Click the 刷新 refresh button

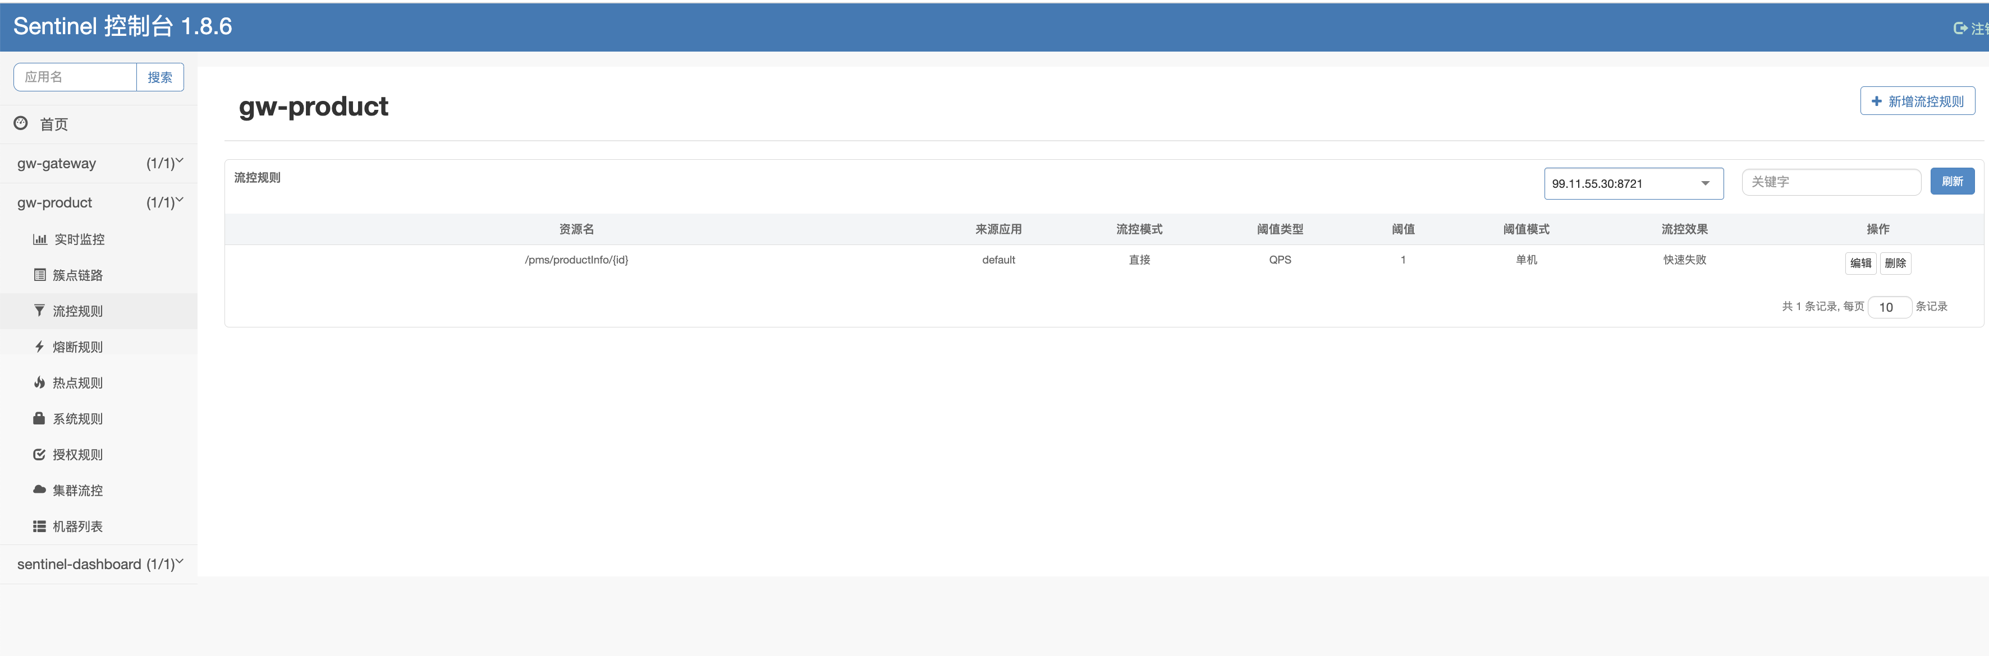(x=1951, y=181)
